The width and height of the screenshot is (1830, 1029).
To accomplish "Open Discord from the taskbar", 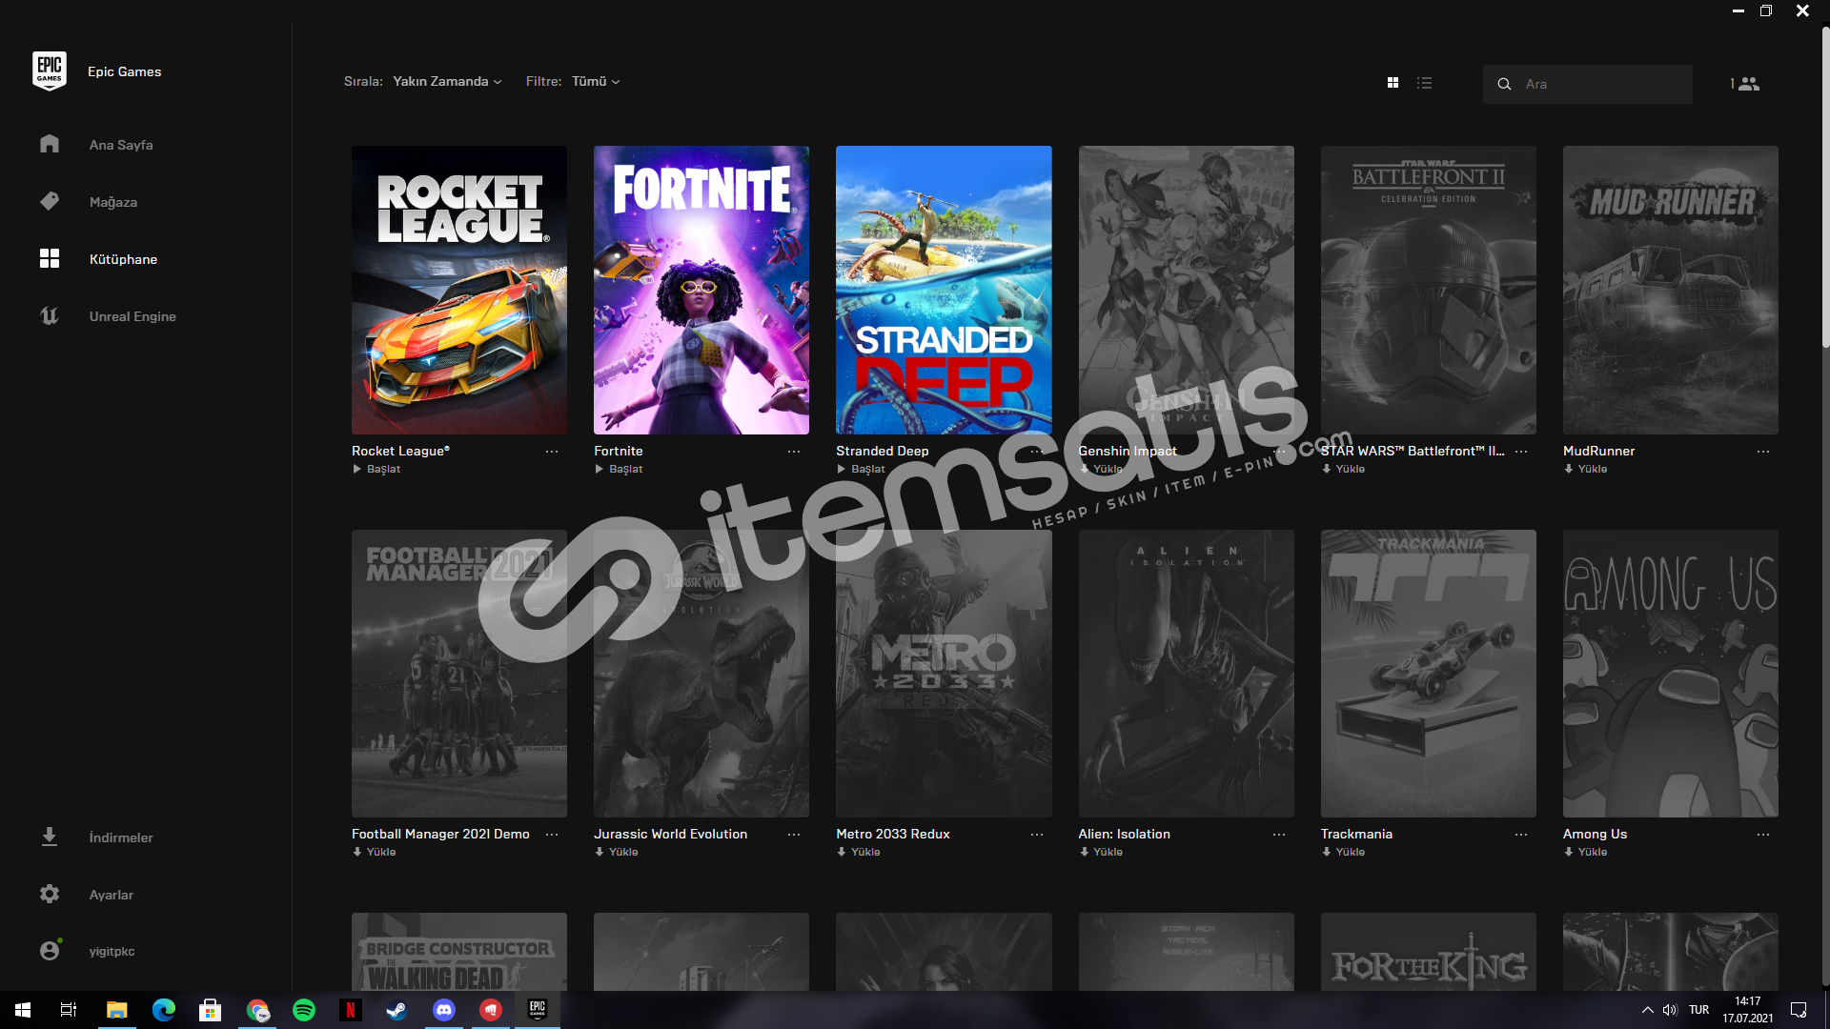I will tap(444, 1010).
